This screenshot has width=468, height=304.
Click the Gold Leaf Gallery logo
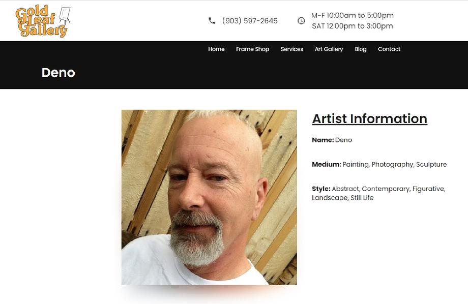43,21
